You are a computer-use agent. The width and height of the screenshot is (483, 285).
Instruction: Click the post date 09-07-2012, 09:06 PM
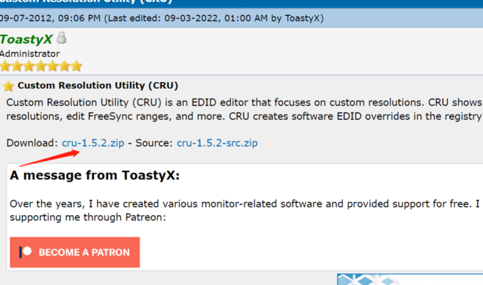tap(50, 18)
